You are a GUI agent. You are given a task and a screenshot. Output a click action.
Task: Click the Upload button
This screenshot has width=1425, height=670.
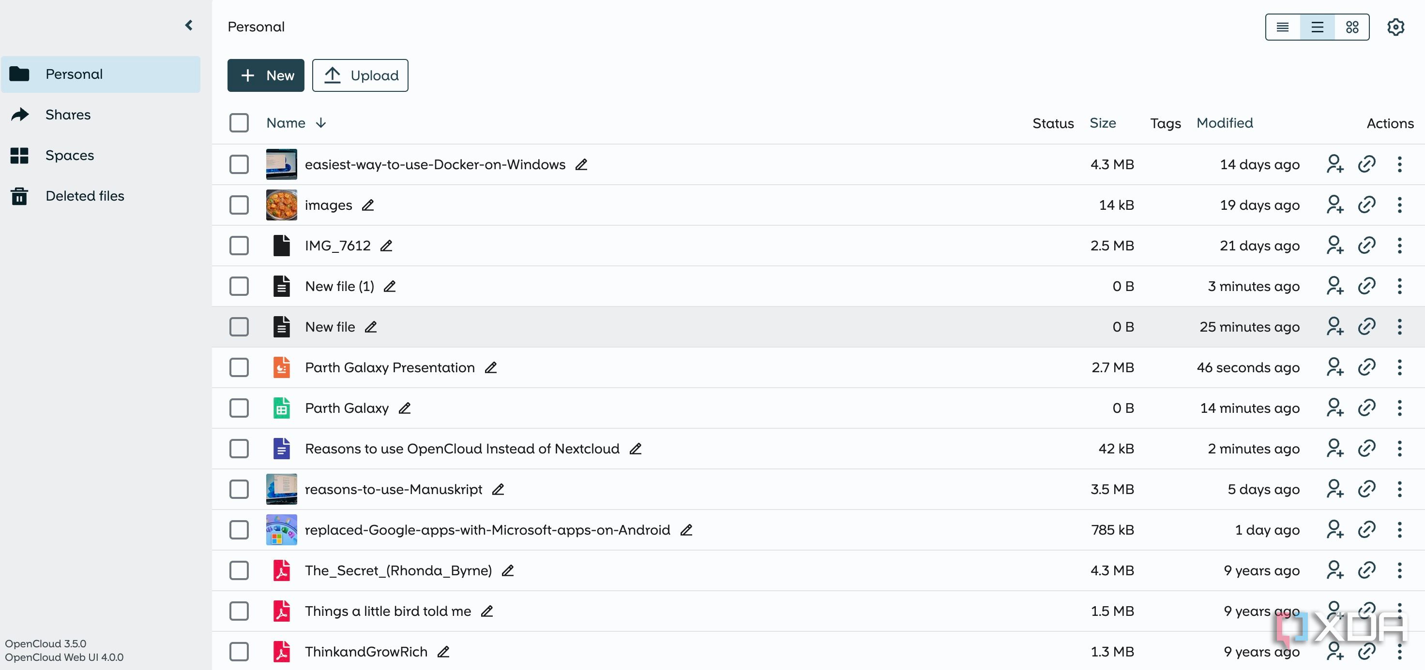coord(360,75)
